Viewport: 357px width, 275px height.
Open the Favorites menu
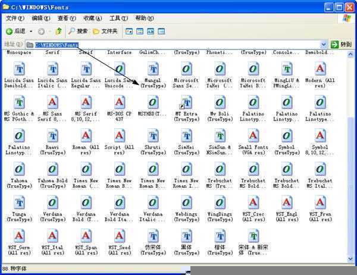(x=93, y=18)
